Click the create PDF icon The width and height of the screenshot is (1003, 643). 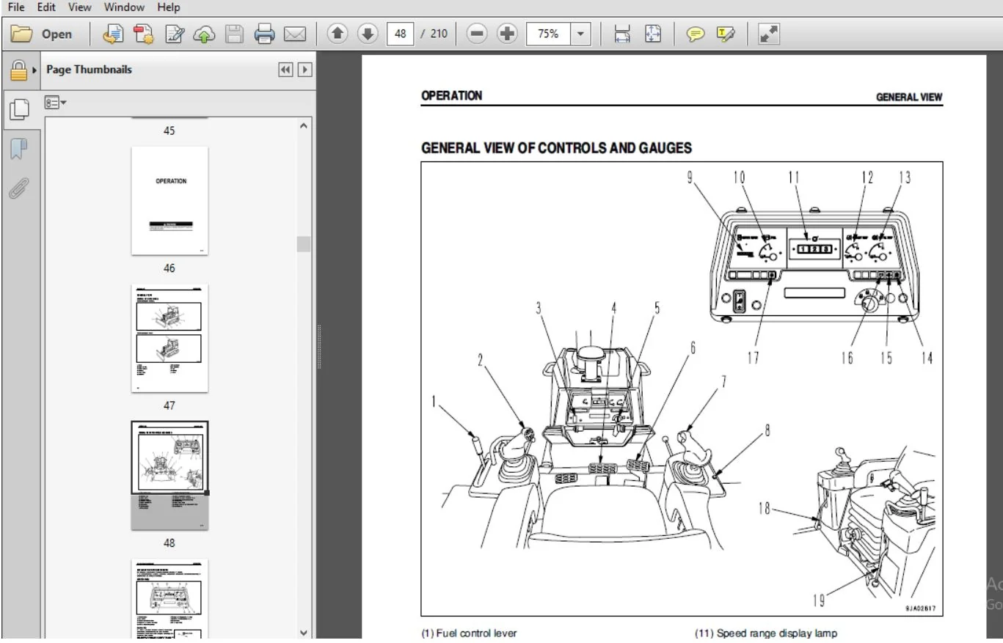[x=113, y=34]
